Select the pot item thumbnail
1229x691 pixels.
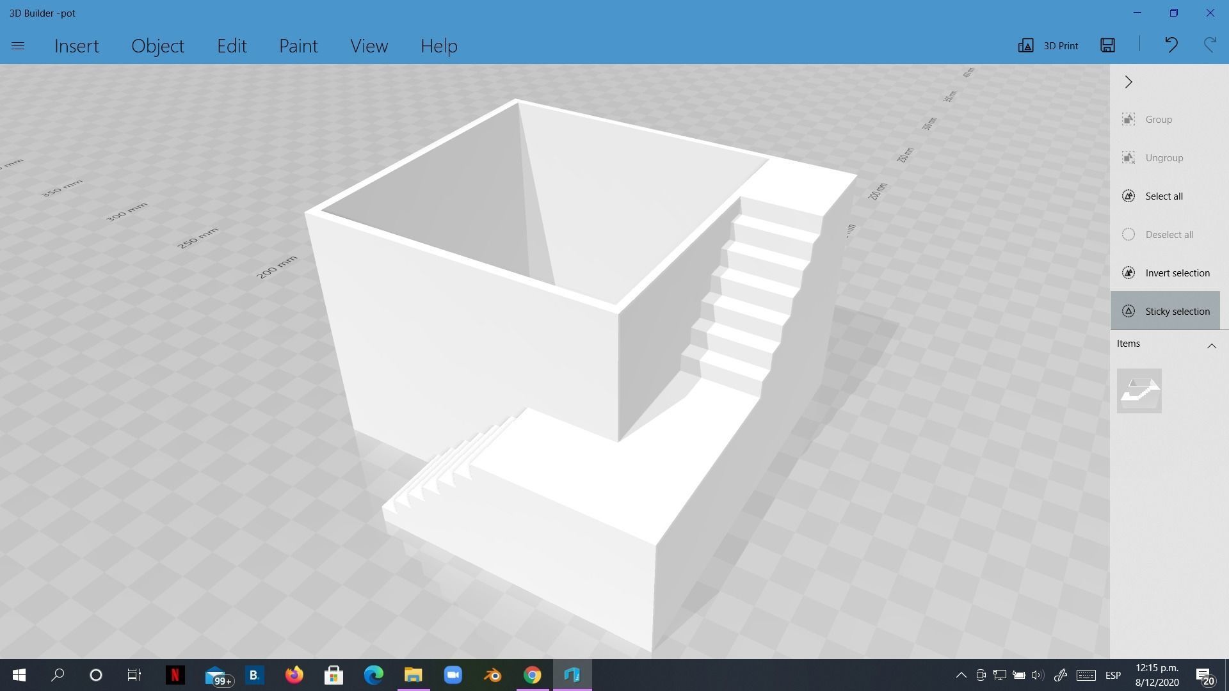tap(1139, 391)
